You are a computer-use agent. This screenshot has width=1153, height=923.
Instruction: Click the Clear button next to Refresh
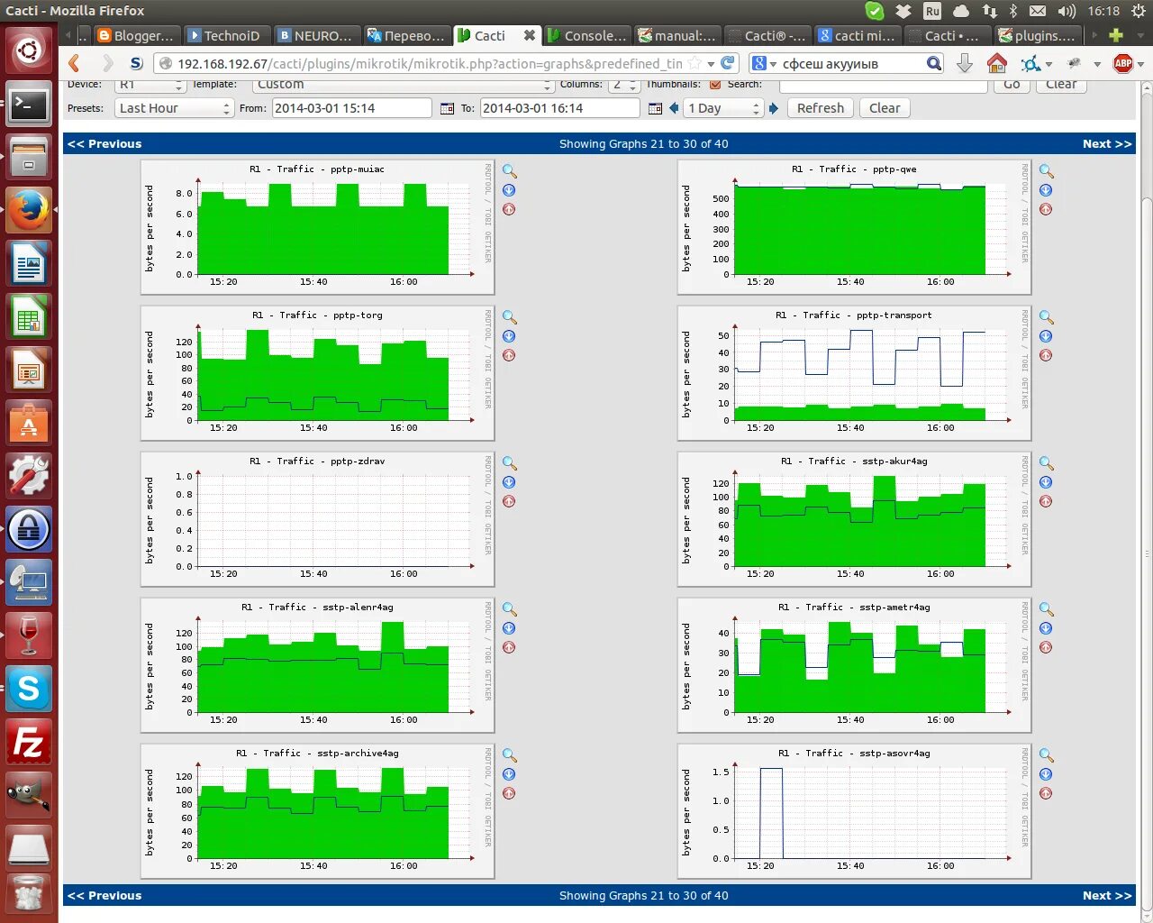click(885, 108)
